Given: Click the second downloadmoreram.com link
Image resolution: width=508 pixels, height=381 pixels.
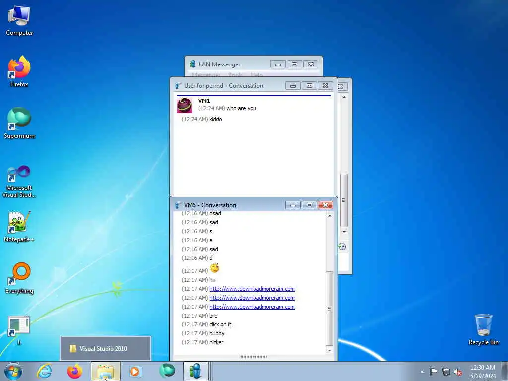Looking at the screenshot, I should (x=252, y=298).
